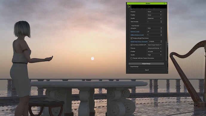Open the upper Passes dropdown showing None
The image size is (206, 116).
click(x=154, y=12)
